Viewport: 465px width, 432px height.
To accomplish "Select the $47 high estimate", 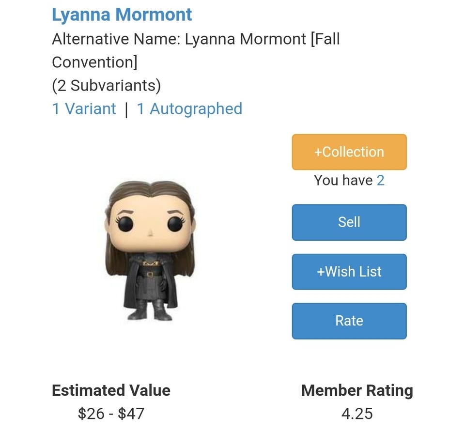I will point(131,414).
